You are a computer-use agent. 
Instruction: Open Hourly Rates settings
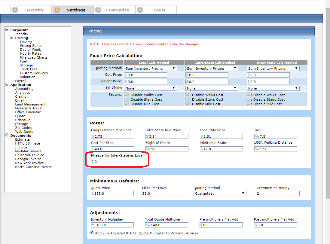tap(31, 53)
